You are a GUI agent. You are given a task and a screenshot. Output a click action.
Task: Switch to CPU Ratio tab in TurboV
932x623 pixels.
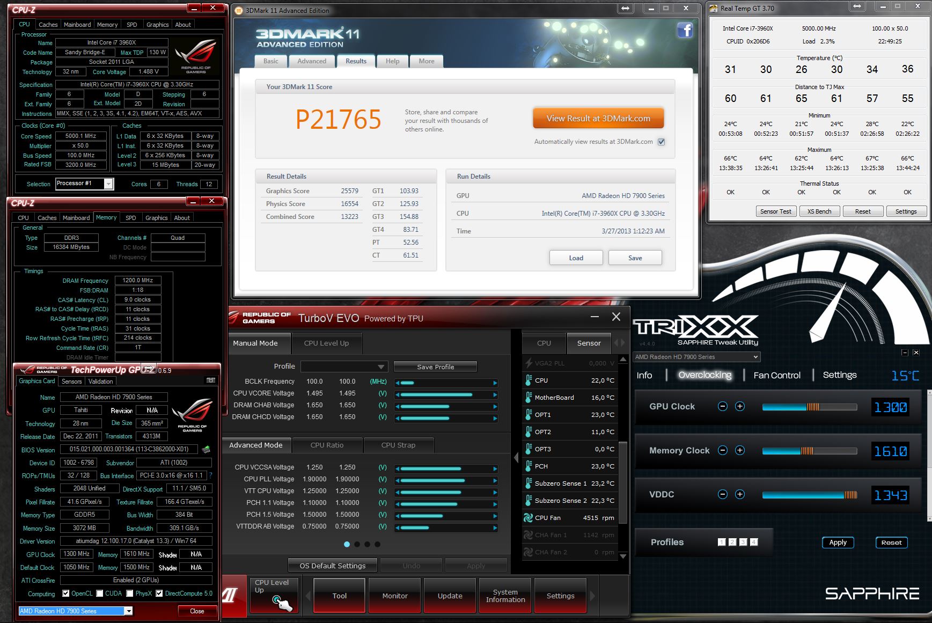327,445
